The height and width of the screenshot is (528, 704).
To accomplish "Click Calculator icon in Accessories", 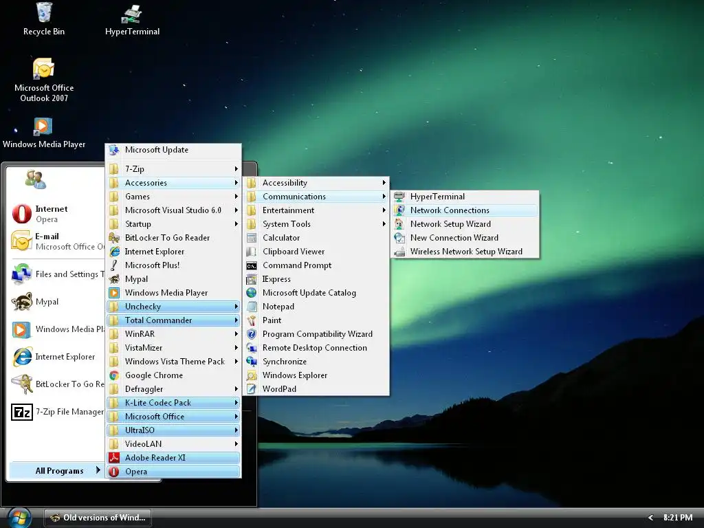I will 252,238.
